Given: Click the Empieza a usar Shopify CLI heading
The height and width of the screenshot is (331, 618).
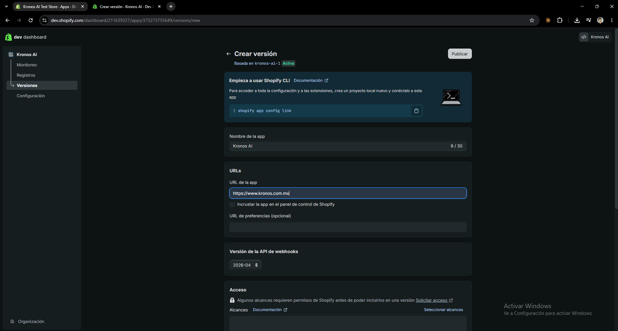Looking at the screenshot, I should [259, 80].
